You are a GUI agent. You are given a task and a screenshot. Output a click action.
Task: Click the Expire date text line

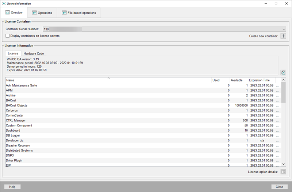pos(27,70)
